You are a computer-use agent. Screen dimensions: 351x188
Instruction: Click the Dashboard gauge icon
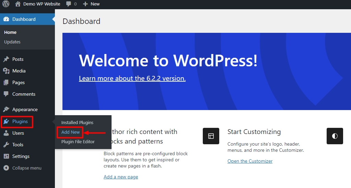click(x=6, y=19)
